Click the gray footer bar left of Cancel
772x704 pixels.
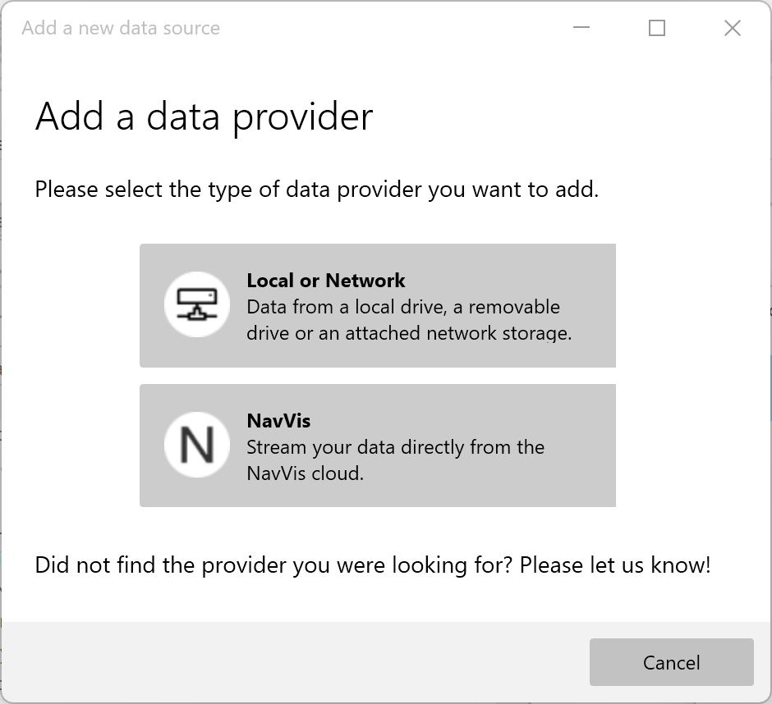point(287,662)
